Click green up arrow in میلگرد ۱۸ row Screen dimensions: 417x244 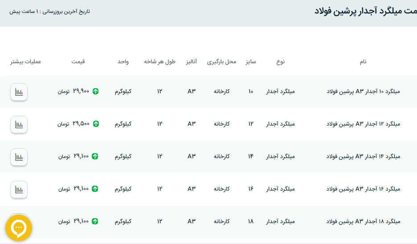click(95, 221)
